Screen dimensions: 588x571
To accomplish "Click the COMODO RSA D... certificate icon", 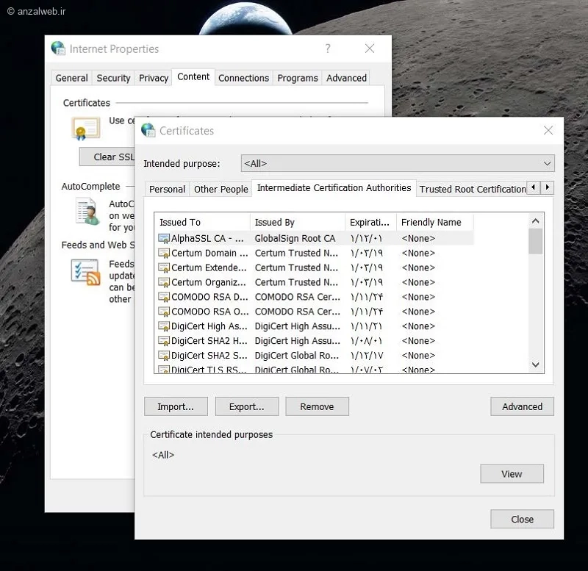I will 164,297.
